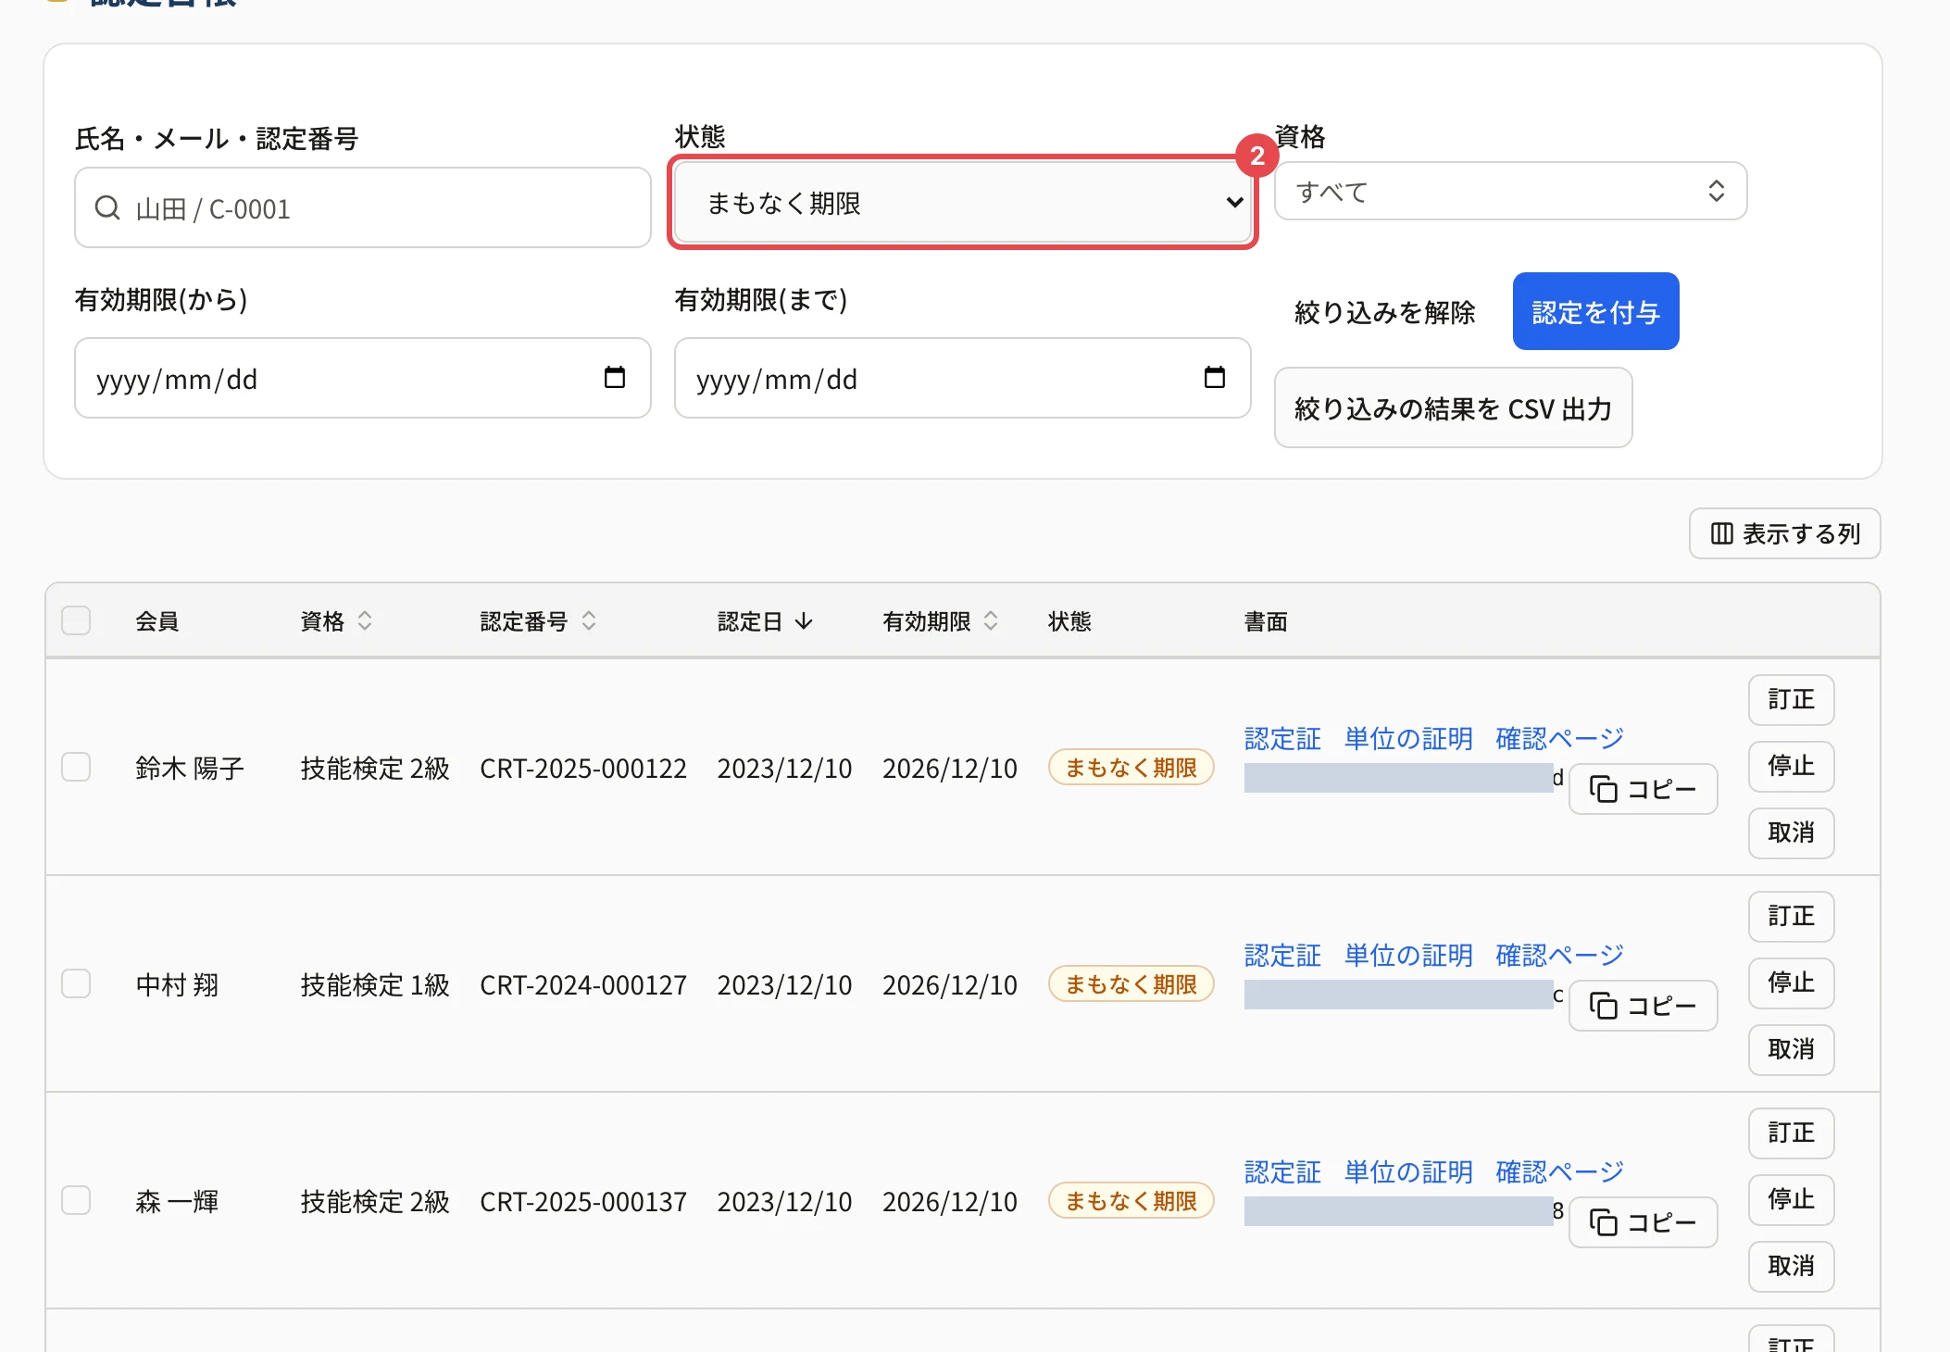Select checkbox for 中村 翔 row

(x=76, y=983)
